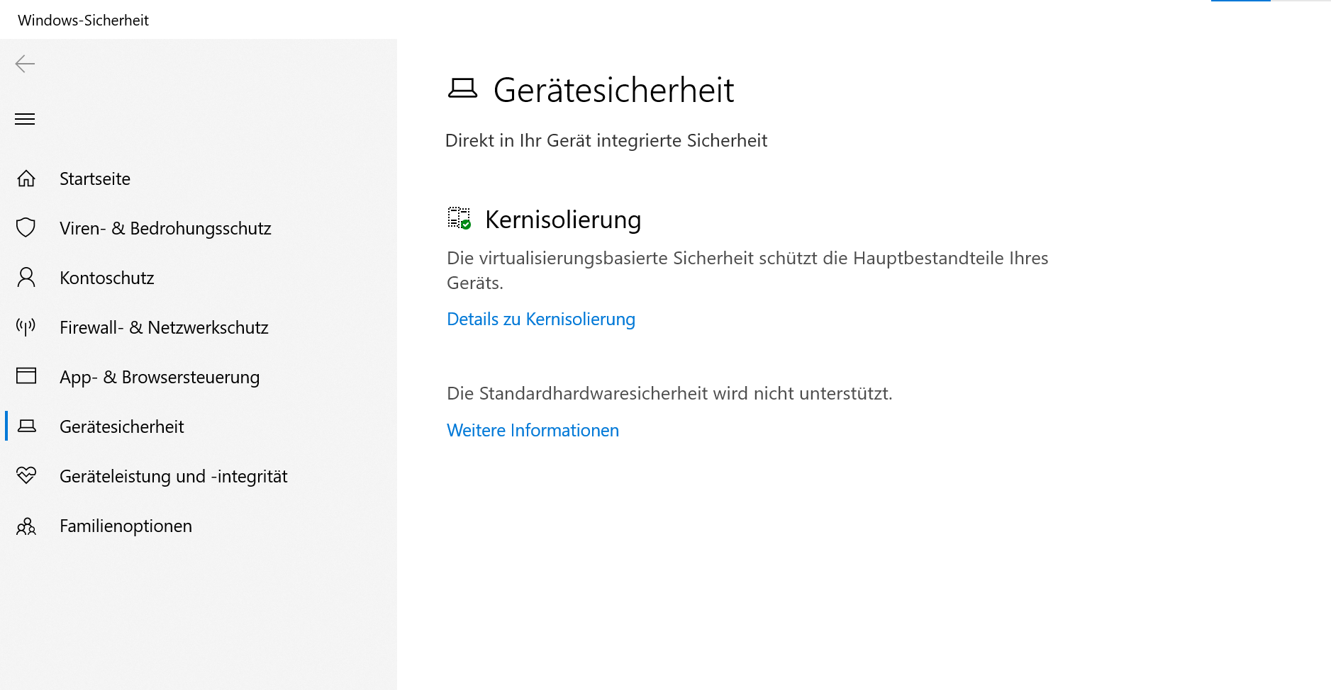Click the Kernisolierung chip icon
Viewport: 1331px width, 690px height.
point(460,218)
